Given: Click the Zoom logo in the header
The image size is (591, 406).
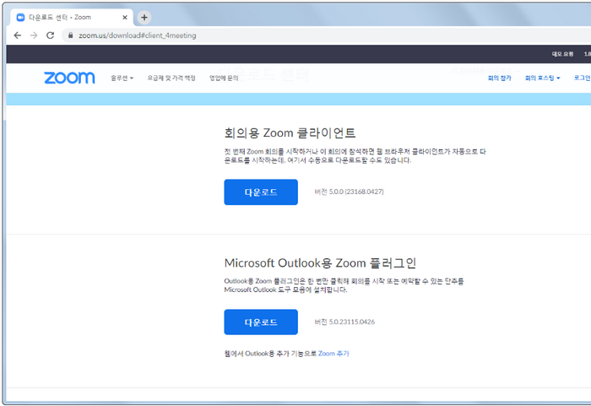Looking at the screenshot, I should [69, 78].
